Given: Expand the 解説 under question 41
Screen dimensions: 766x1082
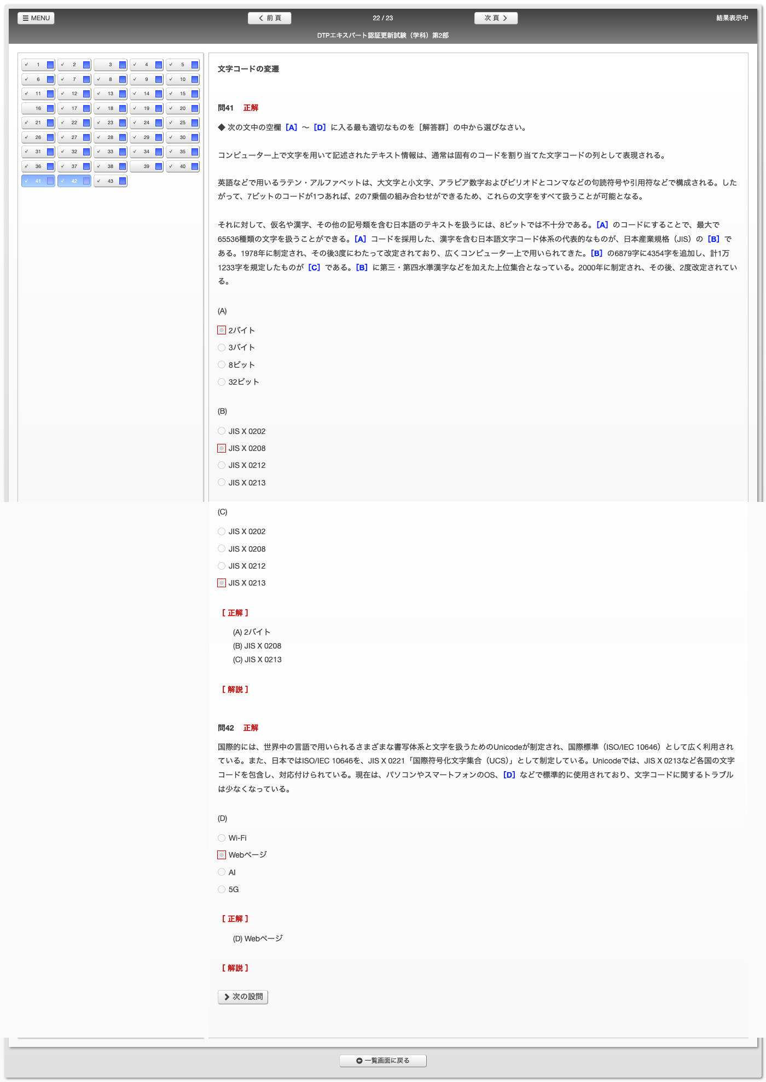Looking at the screenshot, I should (235, 690).
